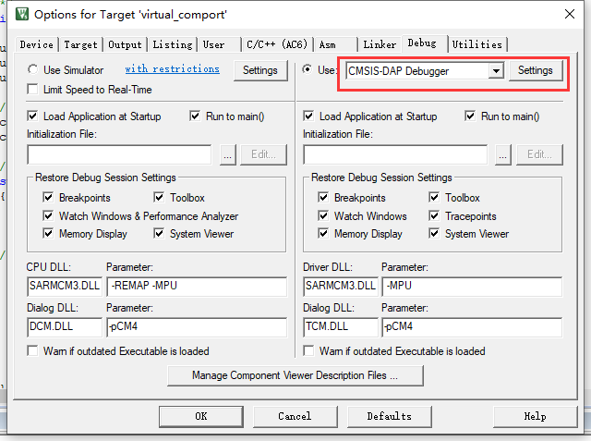
Task: Toggle simulator Load Application at Startup
Action: pyautogui.click(x=33, y=116)
